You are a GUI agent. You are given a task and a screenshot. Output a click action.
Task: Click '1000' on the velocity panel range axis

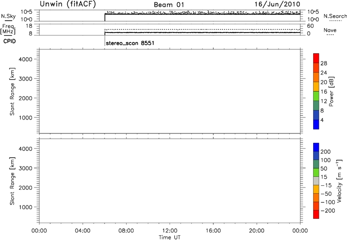(x=26, y=207)
